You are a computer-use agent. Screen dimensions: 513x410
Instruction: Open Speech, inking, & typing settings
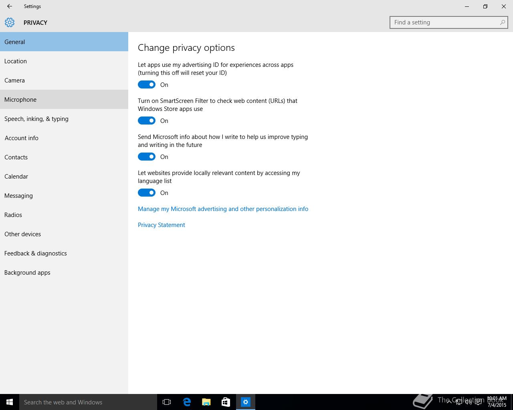pos(64,119)
